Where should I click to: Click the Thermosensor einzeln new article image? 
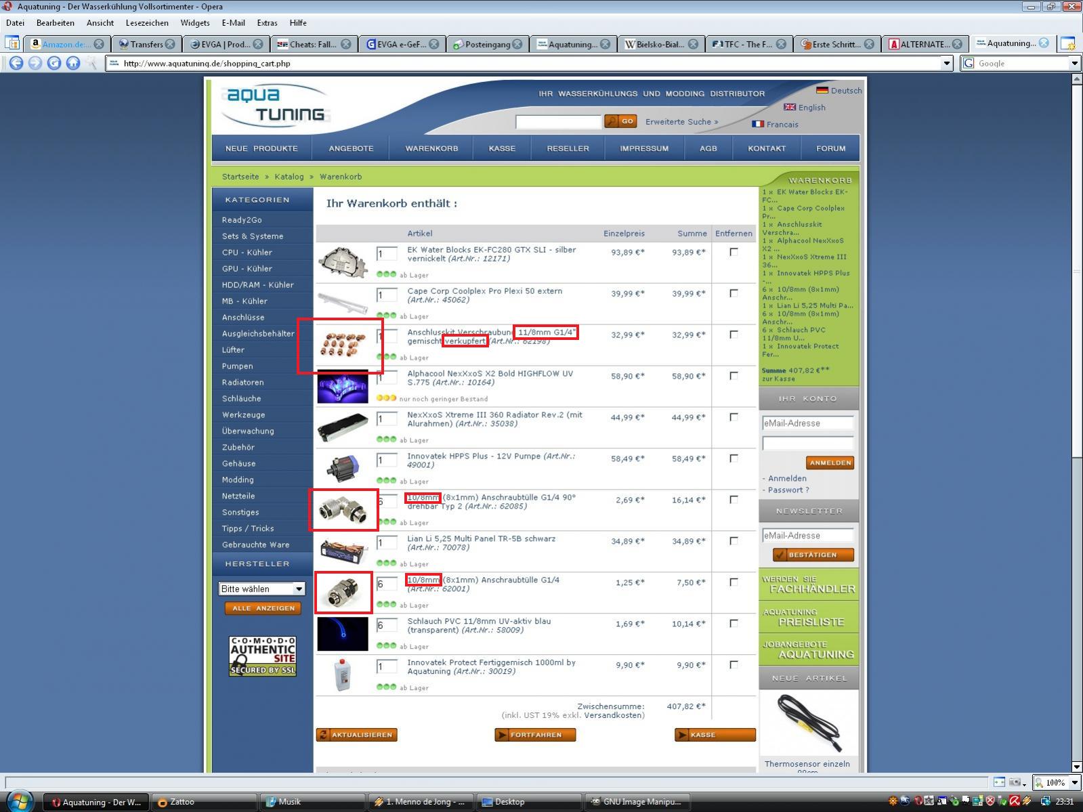809,722
